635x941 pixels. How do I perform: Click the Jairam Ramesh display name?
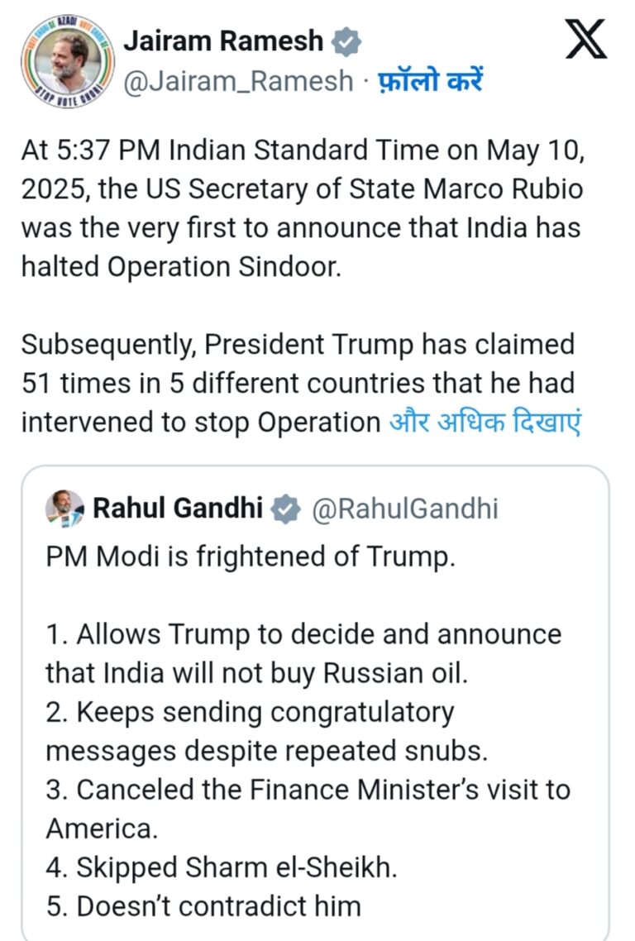(223, 41)
